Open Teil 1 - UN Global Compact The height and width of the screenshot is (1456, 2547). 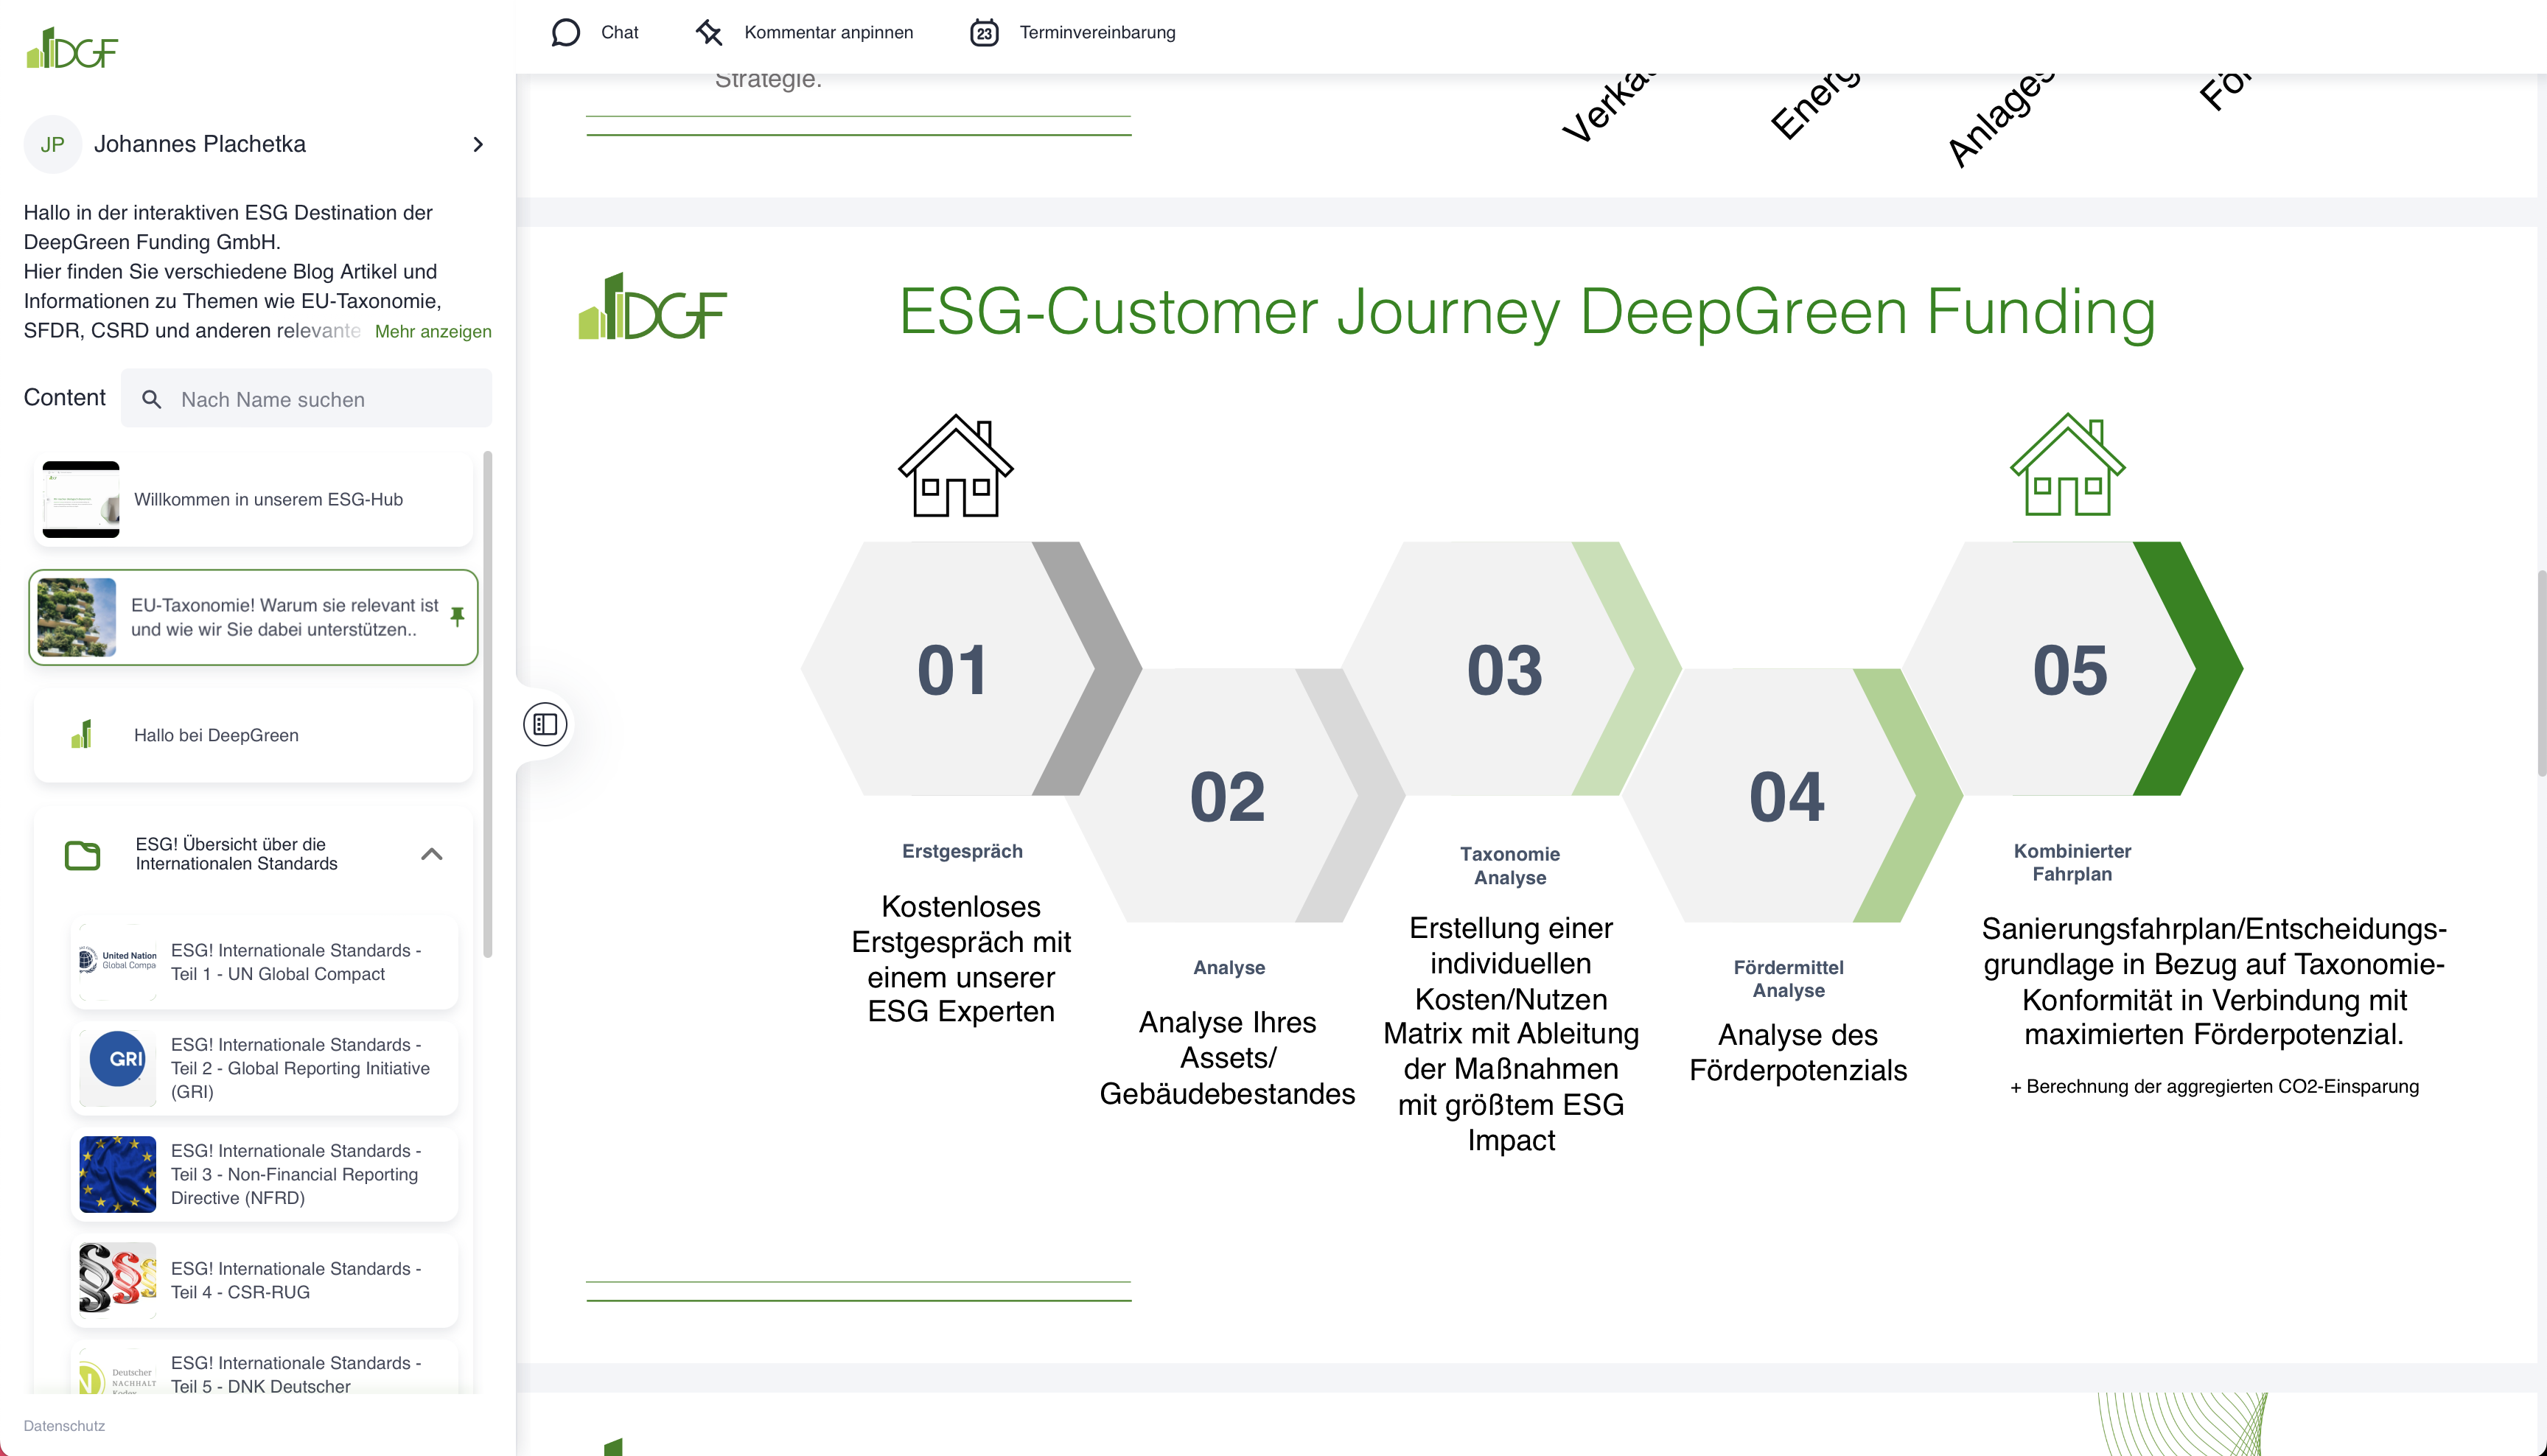(x=265, y=962)
